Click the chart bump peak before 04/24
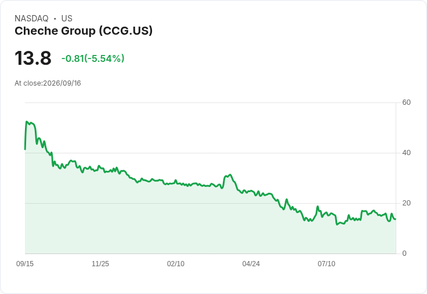Screen dimensions: 427x294 (x=230, y=174)
